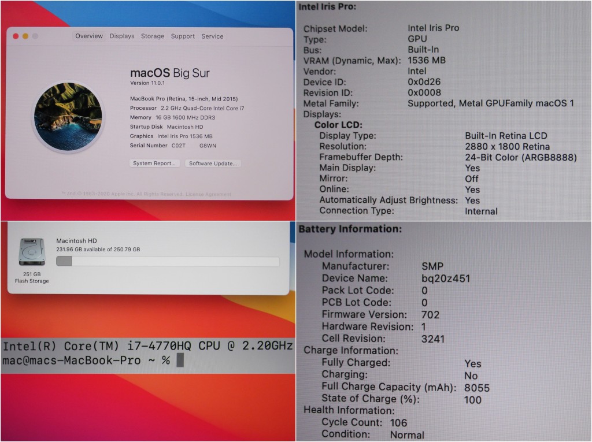
Task: Click the 2.2 GHz Quad-Core processor value
Action: [x=202, y=108]
